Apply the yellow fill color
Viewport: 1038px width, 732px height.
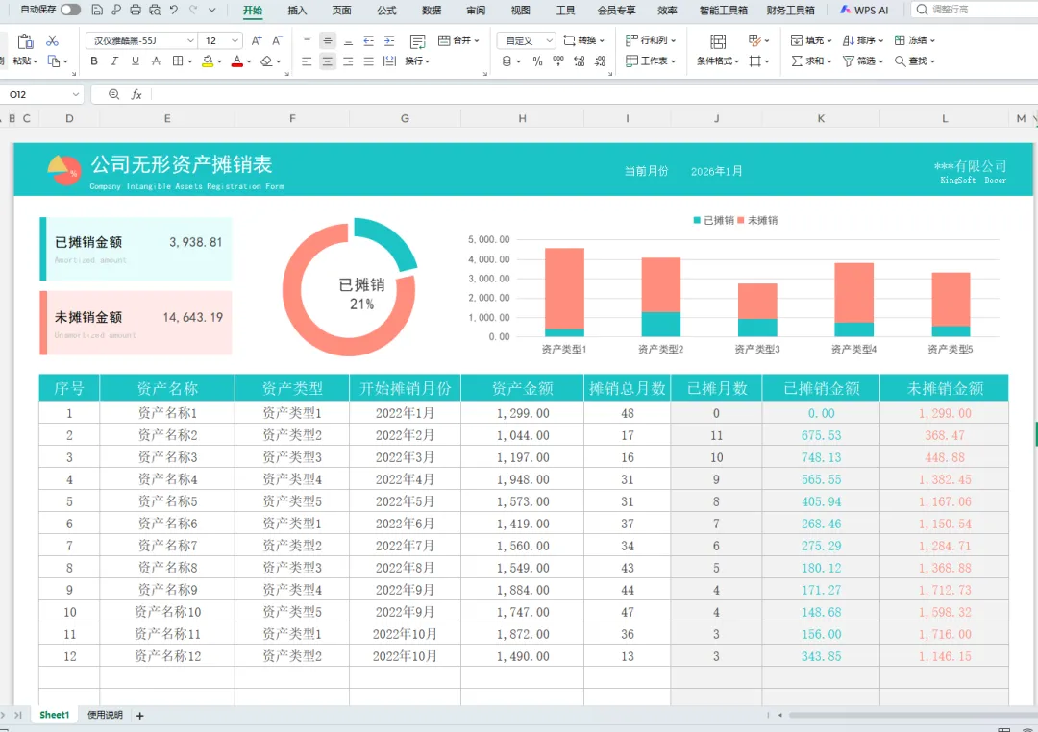coord(208,61)
